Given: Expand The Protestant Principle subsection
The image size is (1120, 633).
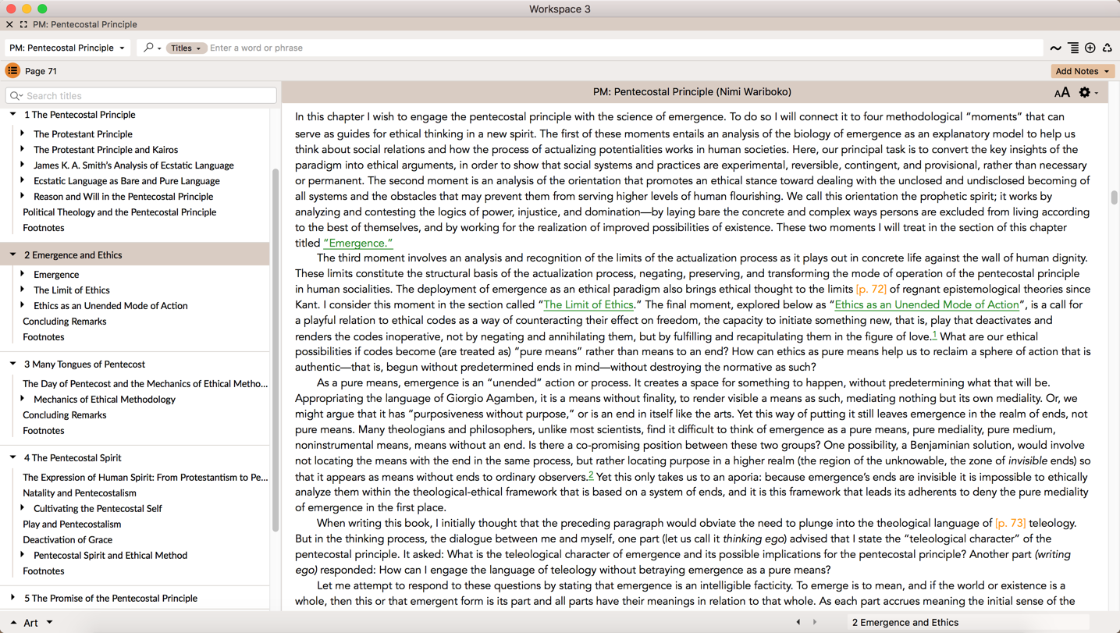Looking at the screenshot, I should click(23, 133).
